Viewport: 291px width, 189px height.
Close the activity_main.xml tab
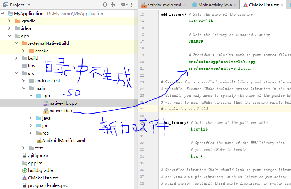coord(185,5)
